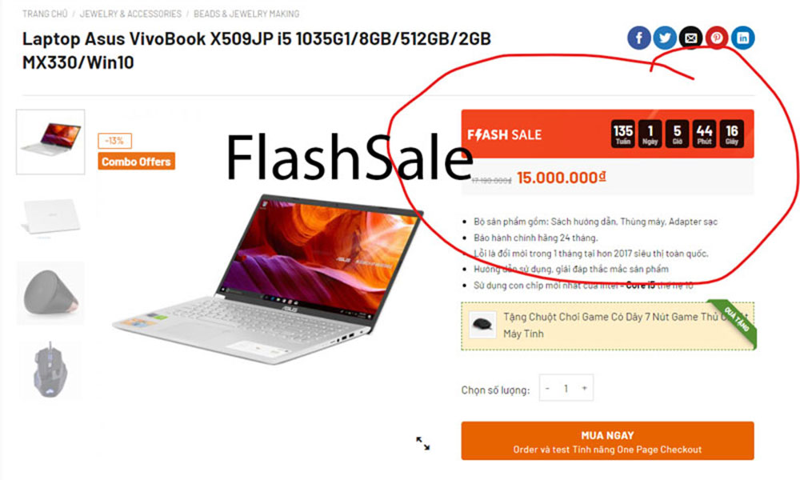800x480 pixels.
Task: Open Jewelry & Accessories breadcrumb
Action: tap(130, 14)
